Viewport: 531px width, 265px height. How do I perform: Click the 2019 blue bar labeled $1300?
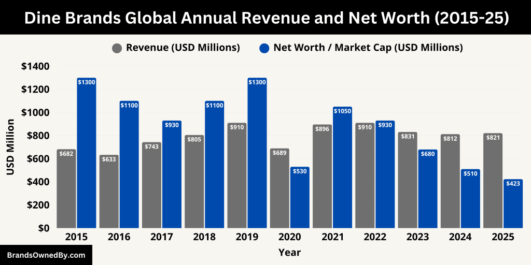coord(257,155)
